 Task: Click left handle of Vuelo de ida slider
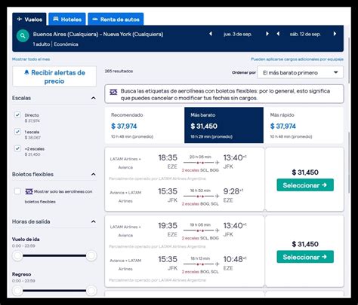point(17,255)
